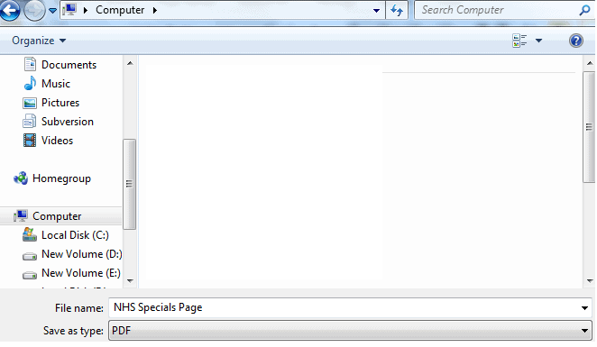Viewport: 597px width, 347px height.
Task: Select Computer breadcrumb in address bar
Action: (120, 10)
